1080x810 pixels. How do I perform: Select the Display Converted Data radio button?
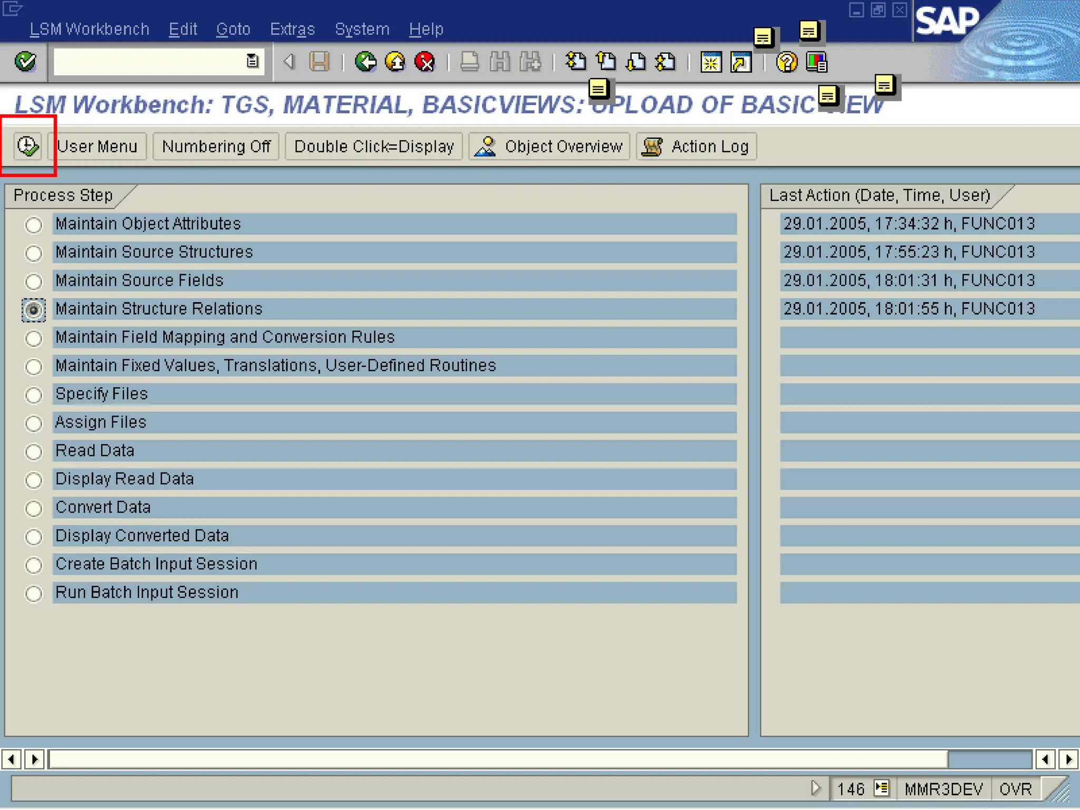[34, 537]
